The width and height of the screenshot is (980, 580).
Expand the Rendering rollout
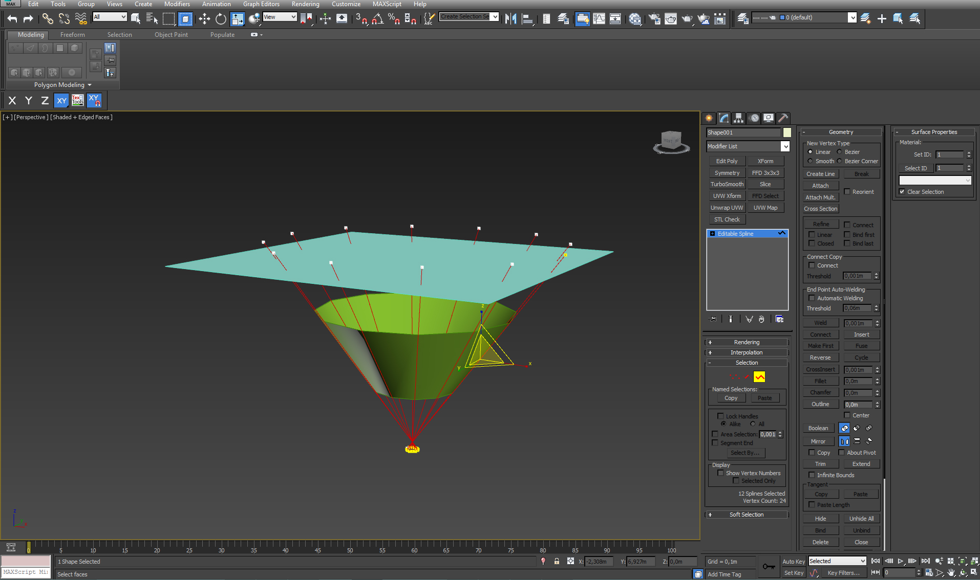point(747,342)
